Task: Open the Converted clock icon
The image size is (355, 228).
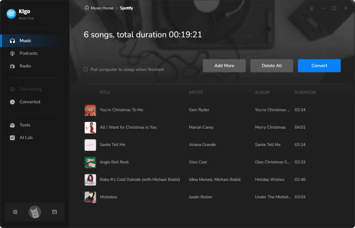Action: 12,102
